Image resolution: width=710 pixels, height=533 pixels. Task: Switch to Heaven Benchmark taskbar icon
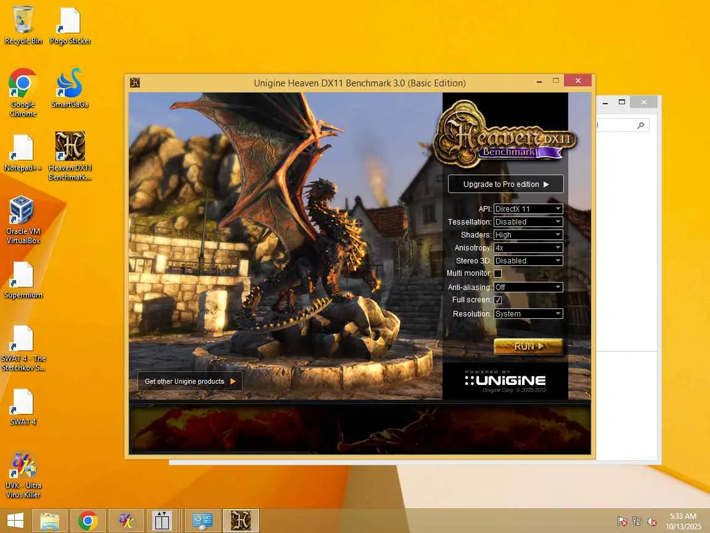[x=241, y=521]
